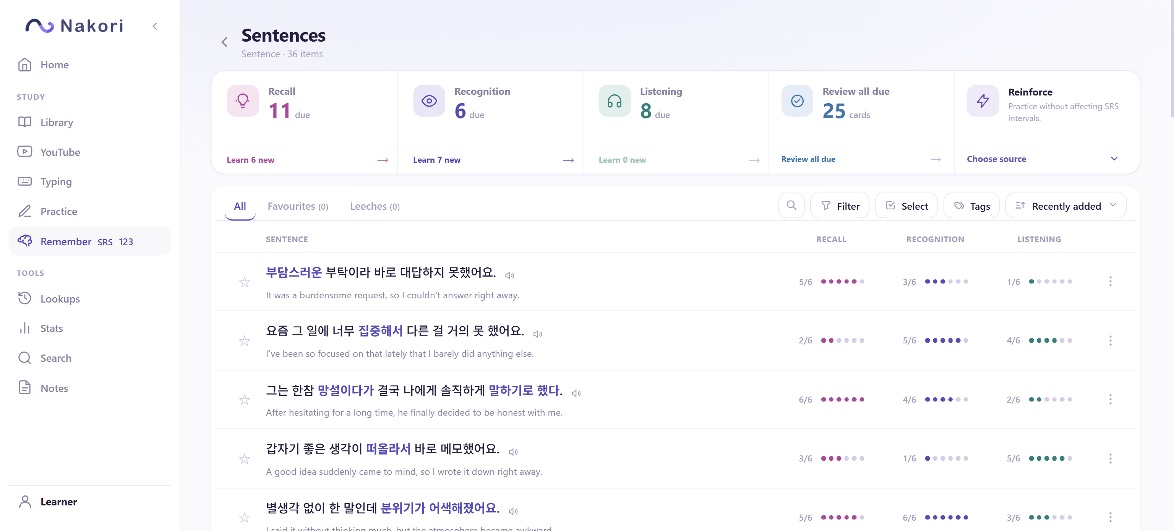Toggle Select mode for sentences
This screenshot has width=1174, height=531.
coord(906,206)
